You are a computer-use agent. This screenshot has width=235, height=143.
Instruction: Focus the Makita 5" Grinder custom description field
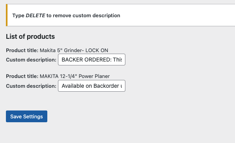coord(91,60)
